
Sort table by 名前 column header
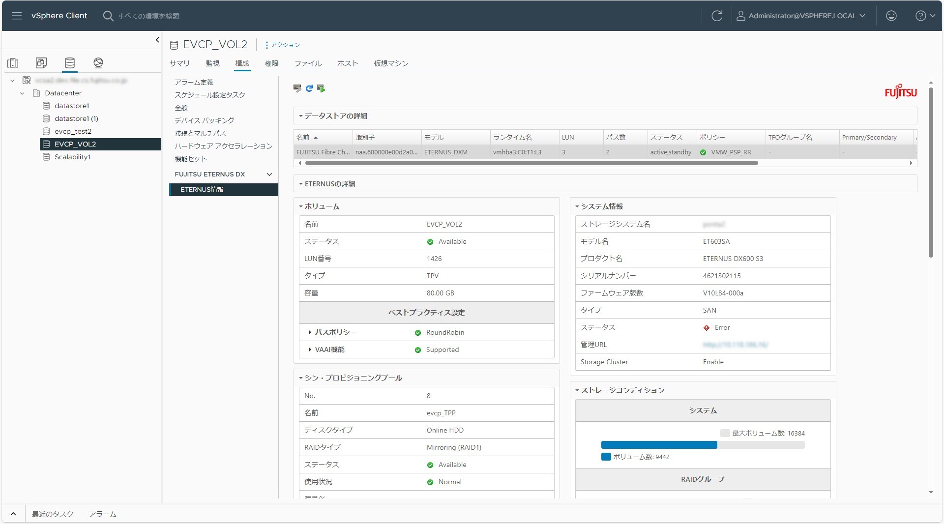coord(323,138)
